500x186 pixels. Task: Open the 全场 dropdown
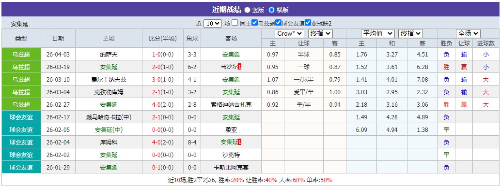click(468, 33)
